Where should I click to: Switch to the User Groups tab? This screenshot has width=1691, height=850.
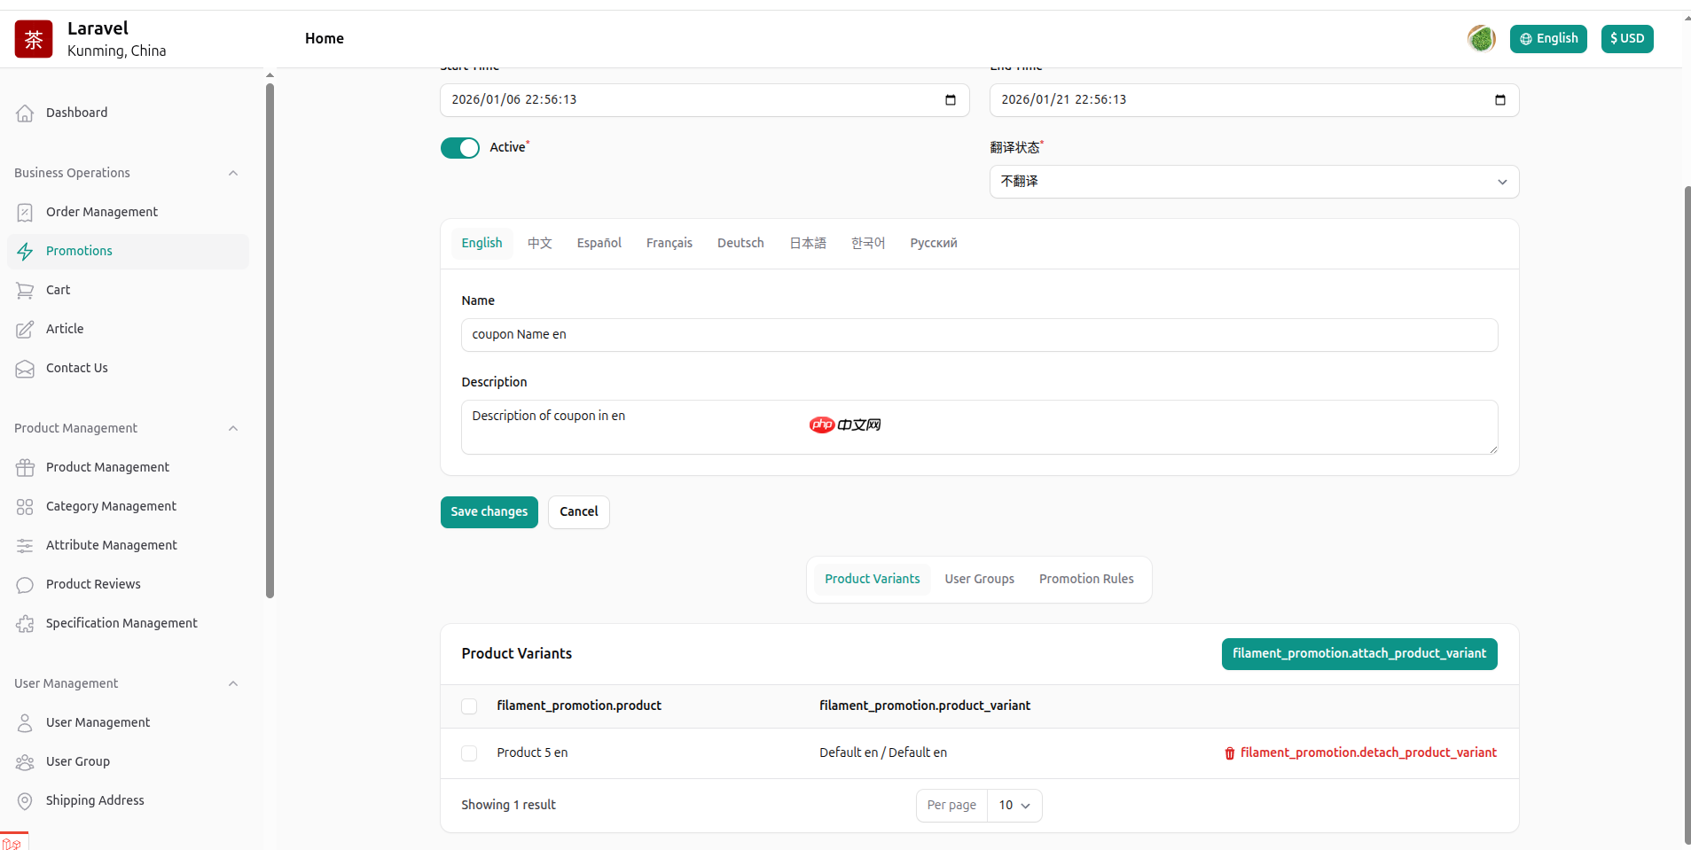tap(978, 579)
